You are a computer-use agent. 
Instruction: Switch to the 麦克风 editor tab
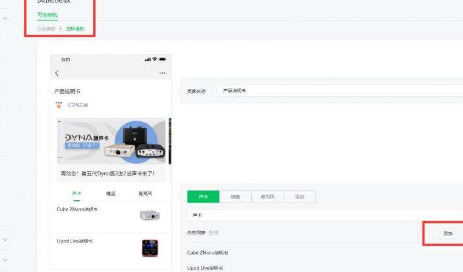[267, 197]
